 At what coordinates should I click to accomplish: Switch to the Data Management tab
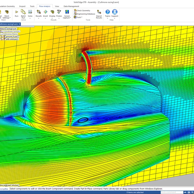71,6
